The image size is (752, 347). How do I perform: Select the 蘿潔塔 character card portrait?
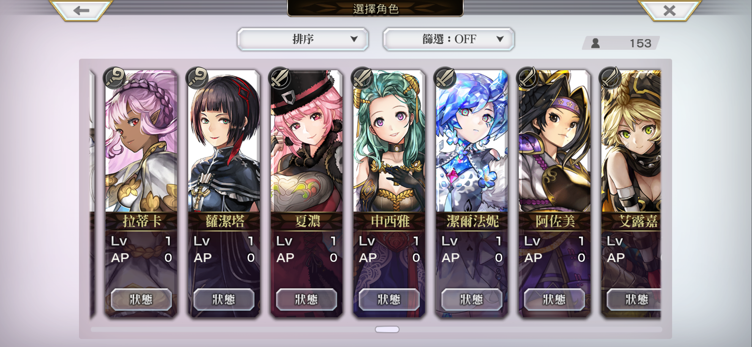[224, 141]
